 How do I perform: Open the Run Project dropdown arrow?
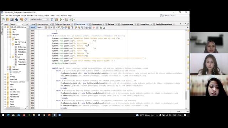click(63, 20)
